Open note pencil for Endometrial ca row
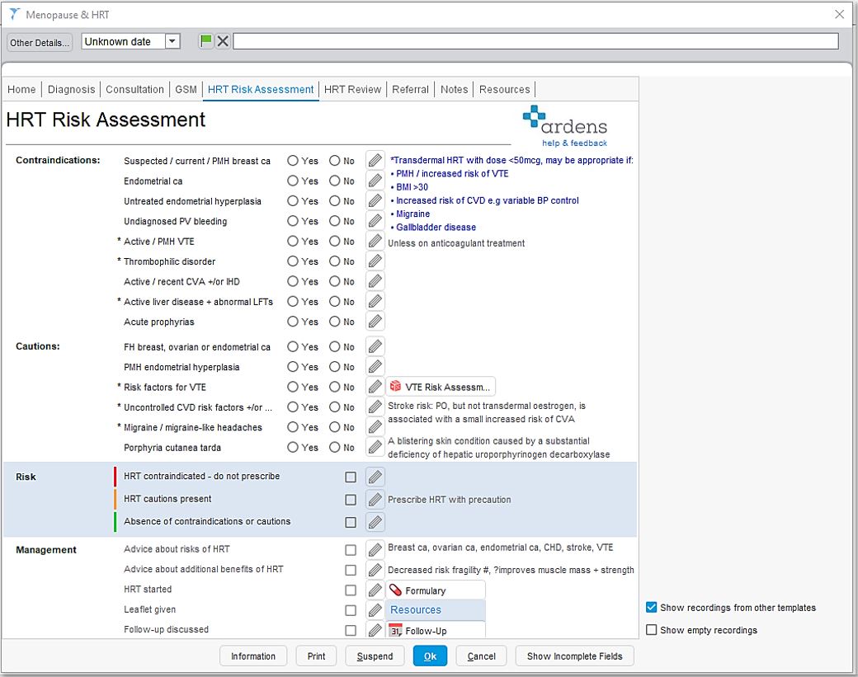The width and height of the screenshot is (858, 677). 375,181
